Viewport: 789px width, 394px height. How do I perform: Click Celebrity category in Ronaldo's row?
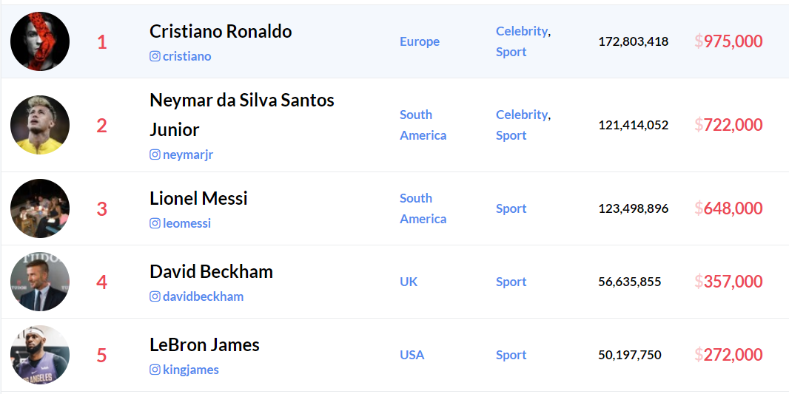point(522,31)
